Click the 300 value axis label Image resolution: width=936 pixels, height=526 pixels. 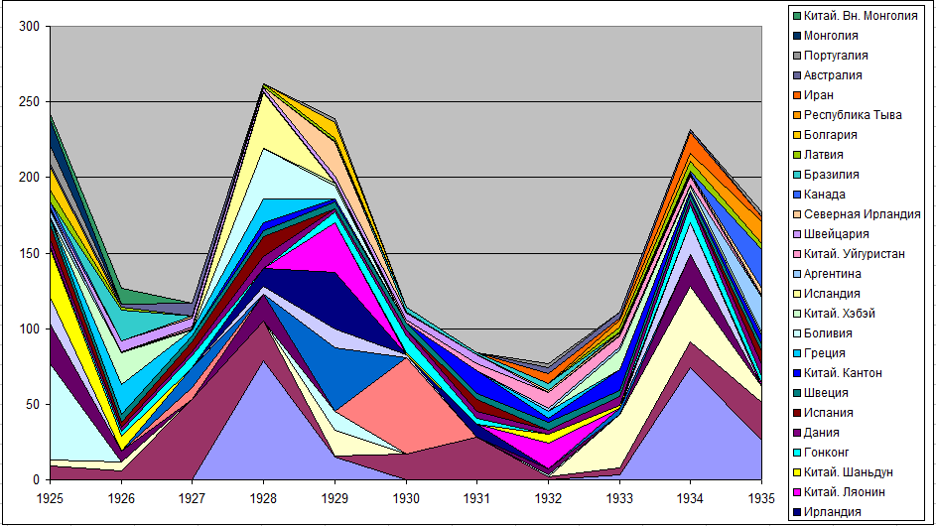[x=29, y=26]
